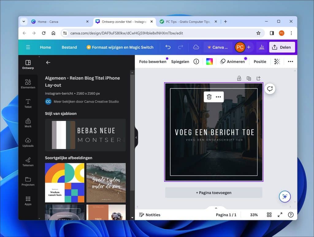This screenshot has width=314, height=237.
Task: Open more options on floating element toolbar
Action: tap(218, 97)
